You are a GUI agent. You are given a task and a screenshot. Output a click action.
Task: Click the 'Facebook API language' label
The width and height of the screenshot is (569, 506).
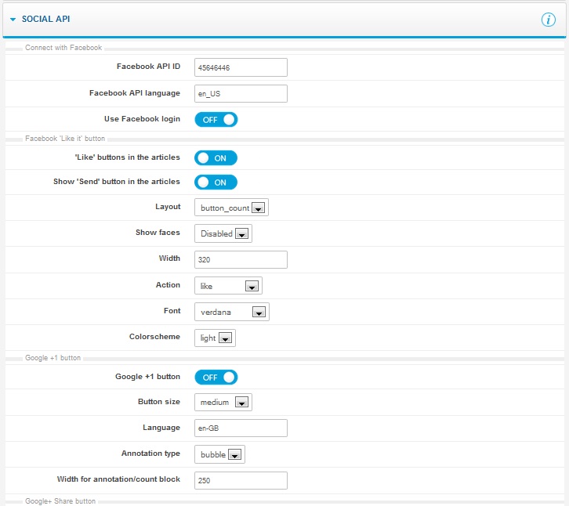tap(135, 93)
